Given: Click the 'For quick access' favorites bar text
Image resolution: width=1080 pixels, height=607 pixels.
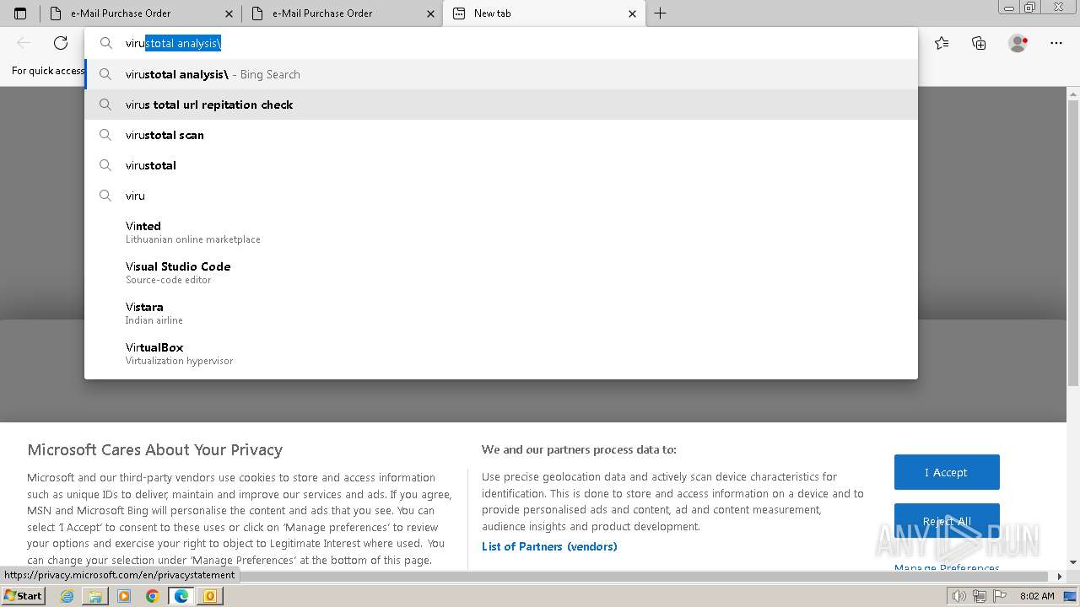Looking at the screenshot, I should 48,71.
